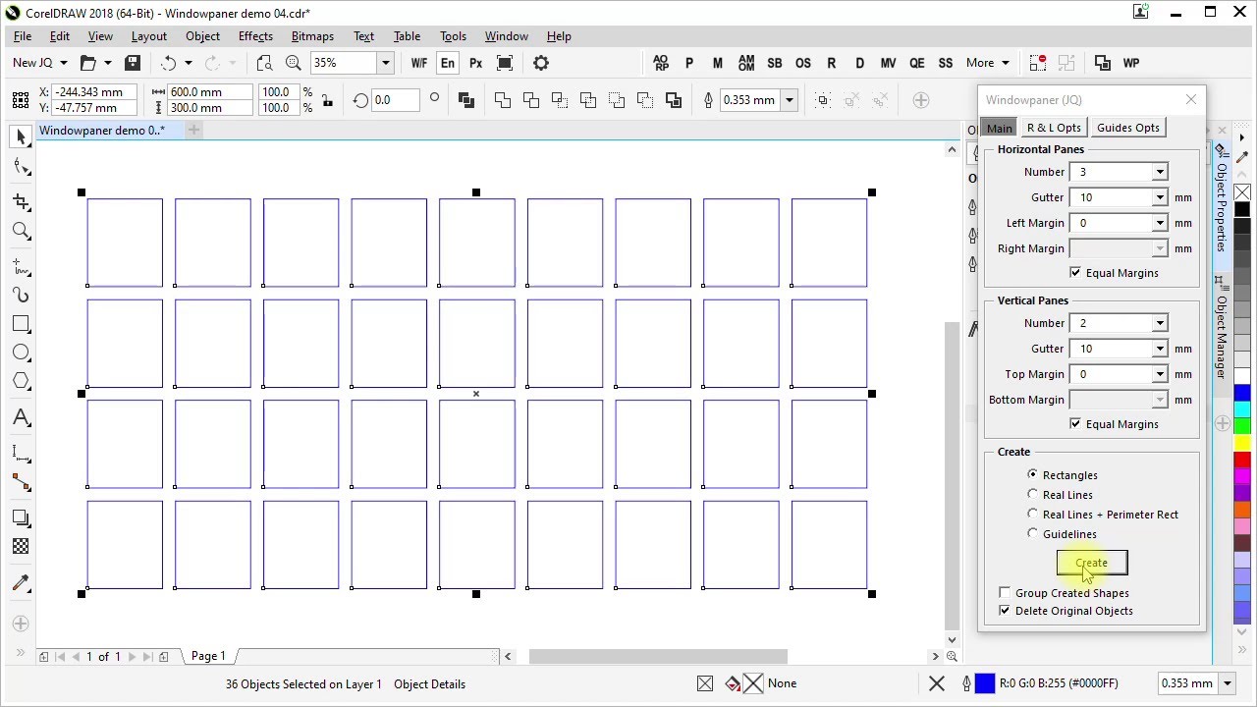Select the Ellipse tool

coord(21,353)
